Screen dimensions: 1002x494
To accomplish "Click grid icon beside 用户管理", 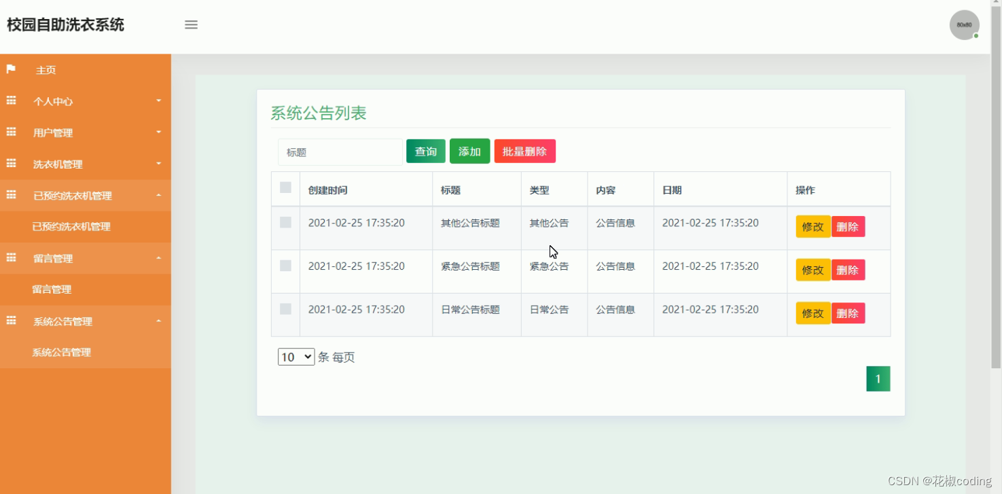I will 11,132.
